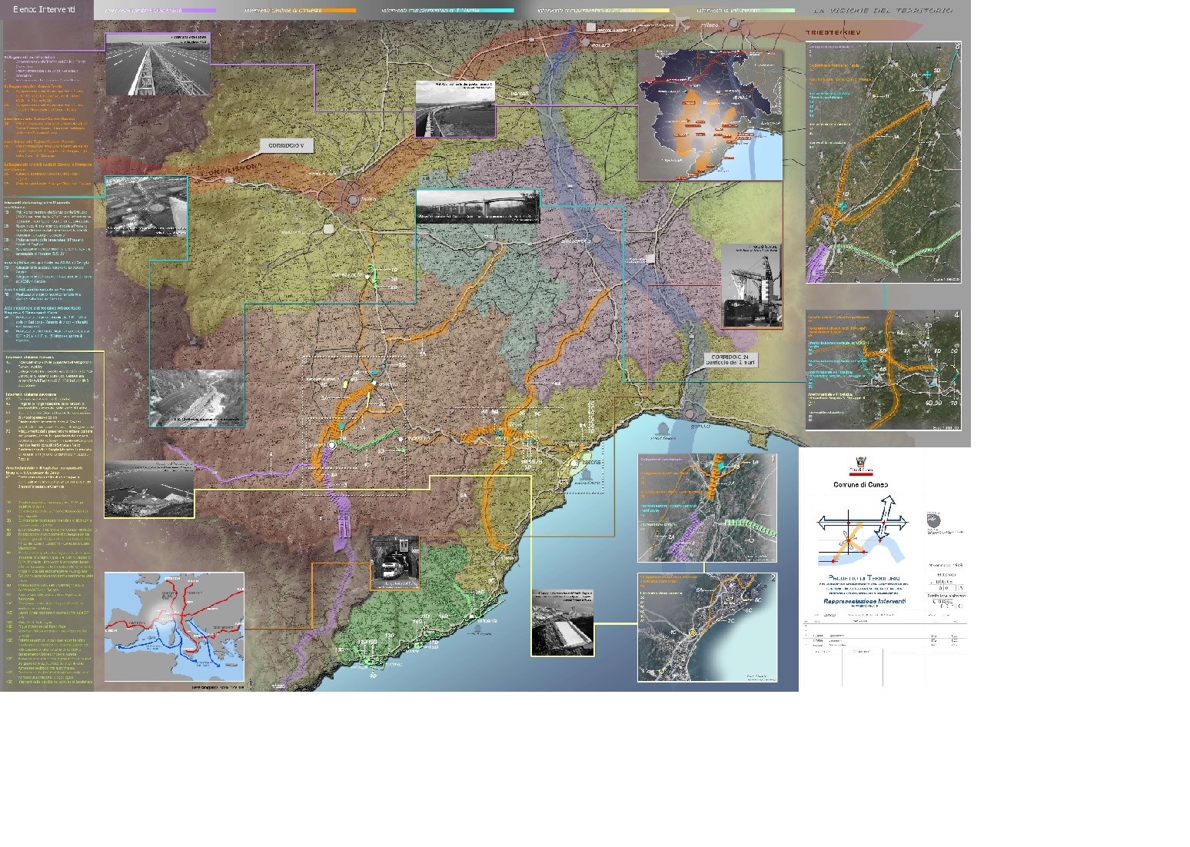Click the port icon offshore from Savona
This screenshot has height=847, width=1190.
pyautogui.click(x=587, y=476)
